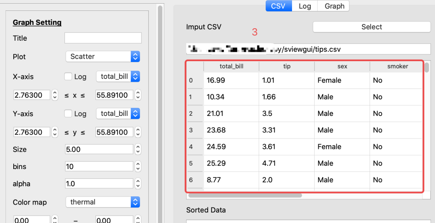
Task: Click the smoker No cell in row 6
Action: (396, 180)
